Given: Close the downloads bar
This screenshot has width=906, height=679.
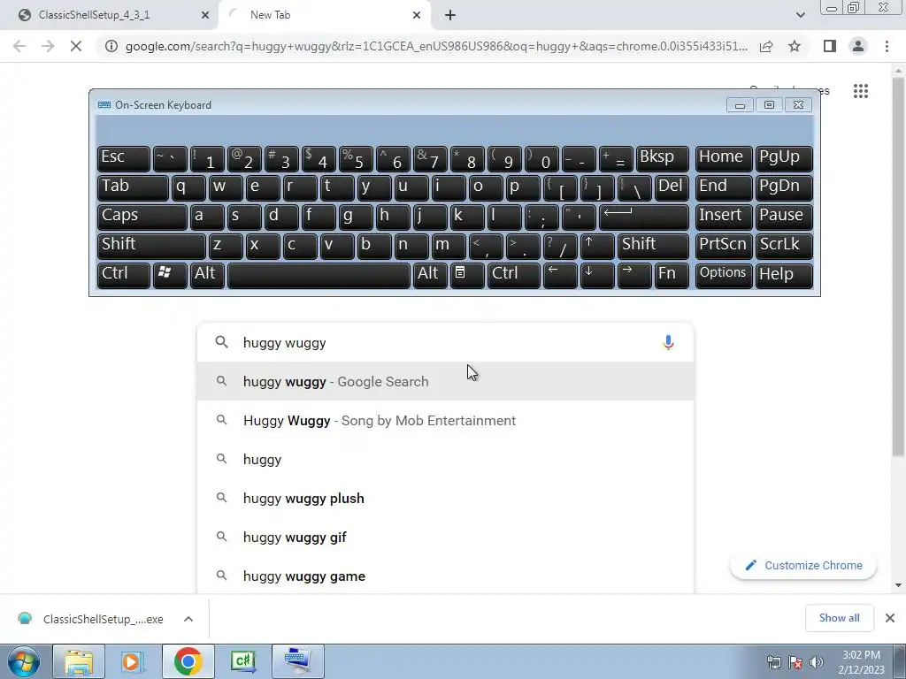Looking at the screenshot, I should point(890,618).
